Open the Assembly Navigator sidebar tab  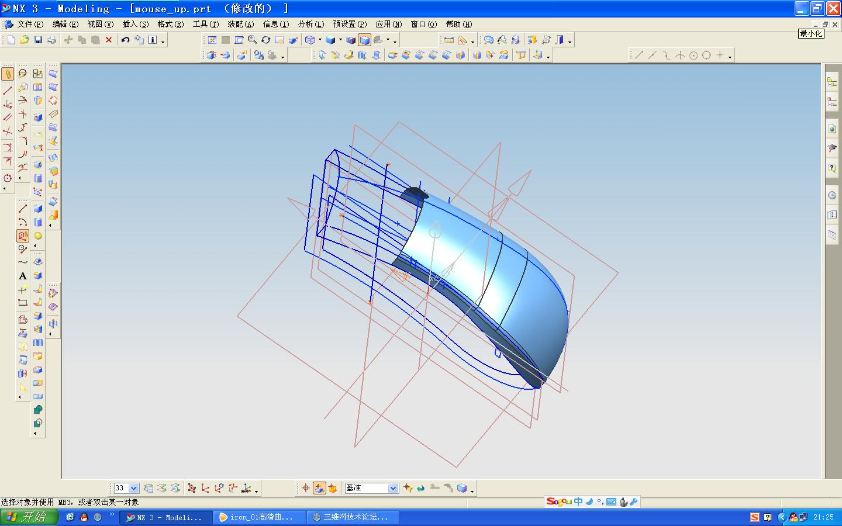832,82
